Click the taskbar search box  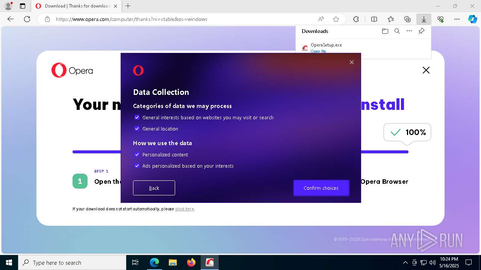click(72, 262)
